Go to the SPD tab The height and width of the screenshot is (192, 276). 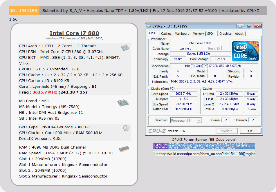tap(210, 34)
